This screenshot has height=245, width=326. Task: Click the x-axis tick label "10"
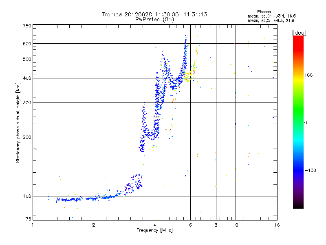click(236, 225)
